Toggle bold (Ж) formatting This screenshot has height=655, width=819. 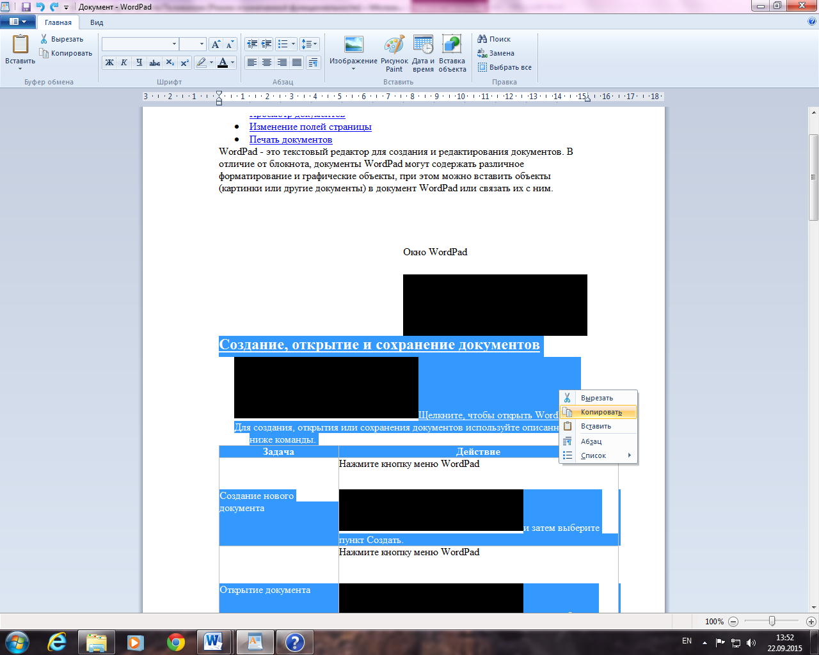tap(109, 62)
